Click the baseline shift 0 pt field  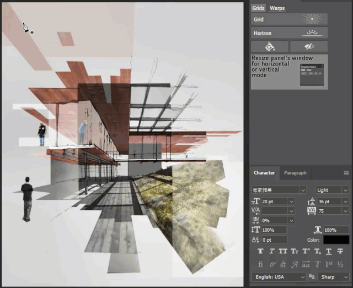pyautogui.click(x=274, y=240)
